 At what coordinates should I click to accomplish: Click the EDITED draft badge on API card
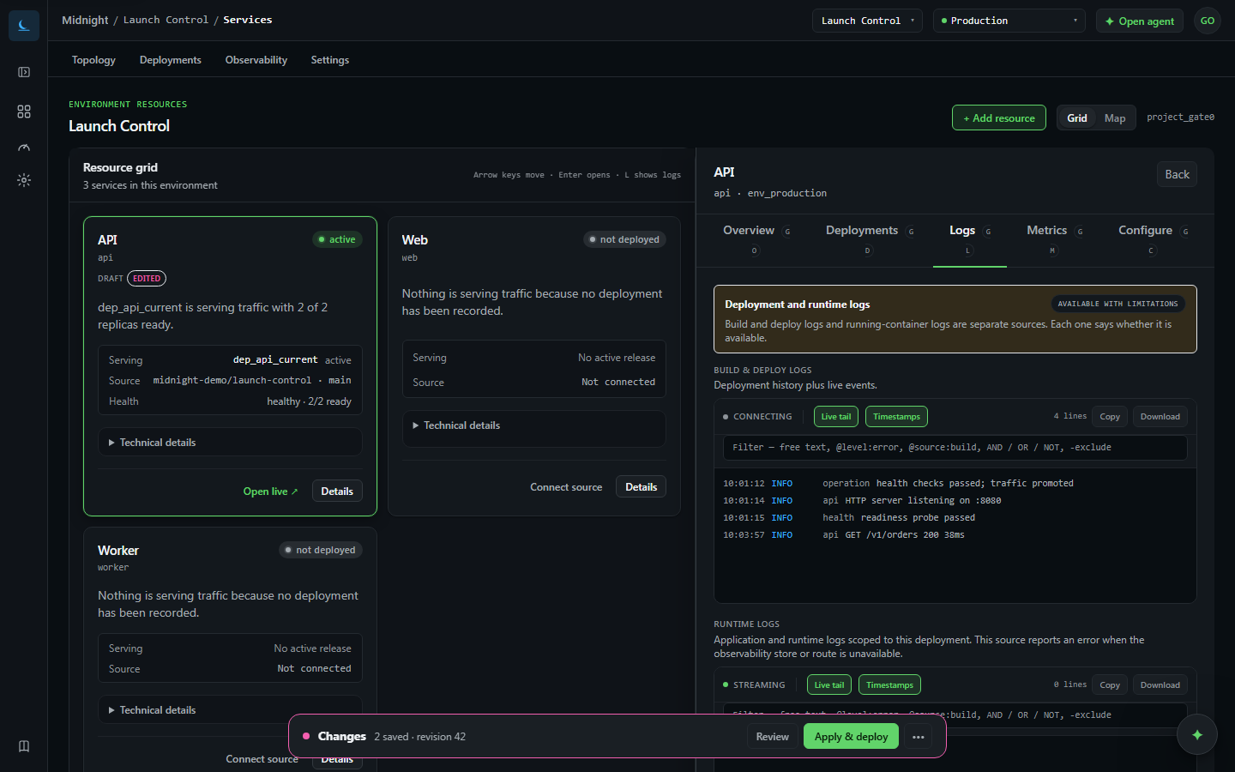click(147, 279)
